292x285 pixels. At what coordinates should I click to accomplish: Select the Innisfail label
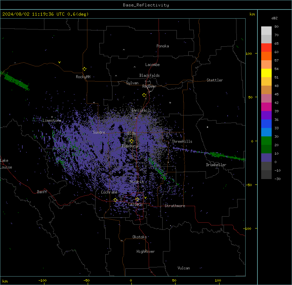pyautogui.click(x=141, y=110)
